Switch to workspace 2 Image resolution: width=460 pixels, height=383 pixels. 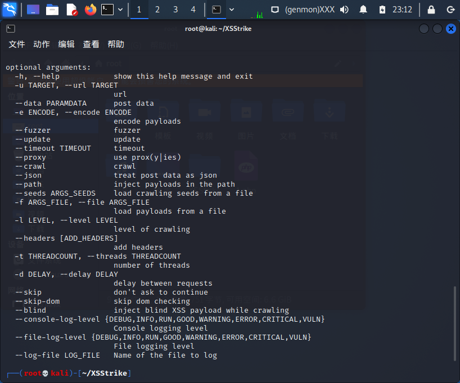click(x=157, y=10)
